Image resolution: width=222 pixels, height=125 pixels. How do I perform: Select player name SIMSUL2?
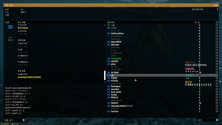[x=115, y=109]
